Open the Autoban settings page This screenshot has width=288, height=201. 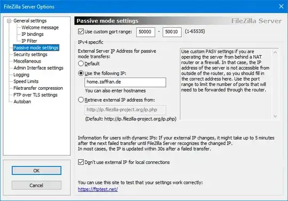22,102
